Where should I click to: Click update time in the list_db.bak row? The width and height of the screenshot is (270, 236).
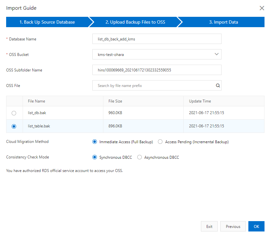206,113
